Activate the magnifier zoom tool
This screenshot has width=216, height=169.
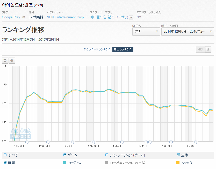pyautogui.click(x=12, y=61)
